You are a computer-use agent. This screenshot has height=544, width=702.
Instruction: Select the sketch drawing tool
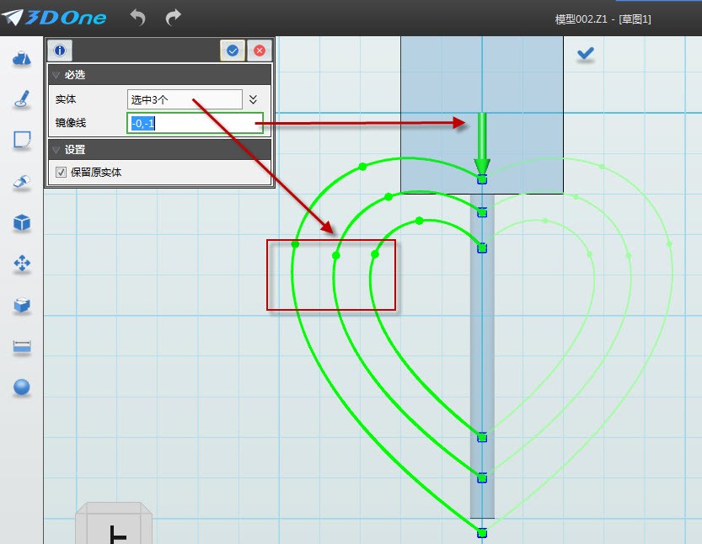pos(22,99)
